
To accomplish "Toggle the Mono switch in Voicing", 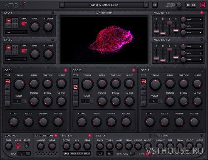I will tap(18, 145).
